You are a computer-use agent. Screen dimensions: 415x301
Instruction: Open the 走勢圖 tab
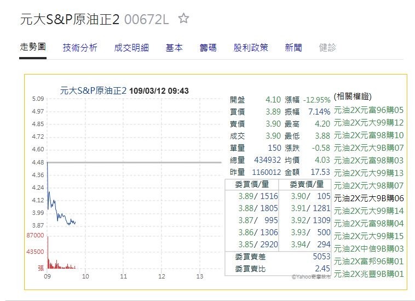pyautogui.click(x=33, y=47)
